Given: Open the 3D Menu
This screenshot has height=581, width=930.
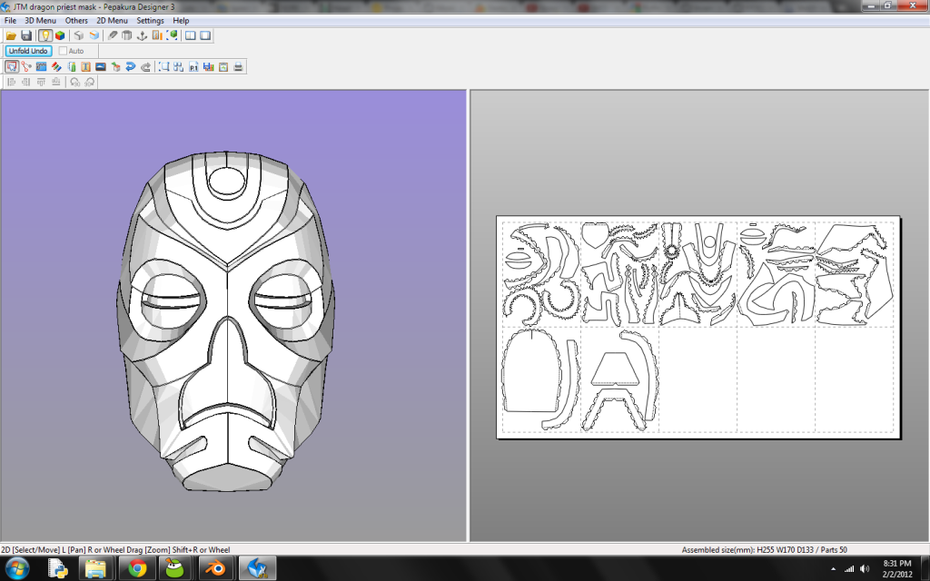Looking at the screenshot, I should 40,20.
